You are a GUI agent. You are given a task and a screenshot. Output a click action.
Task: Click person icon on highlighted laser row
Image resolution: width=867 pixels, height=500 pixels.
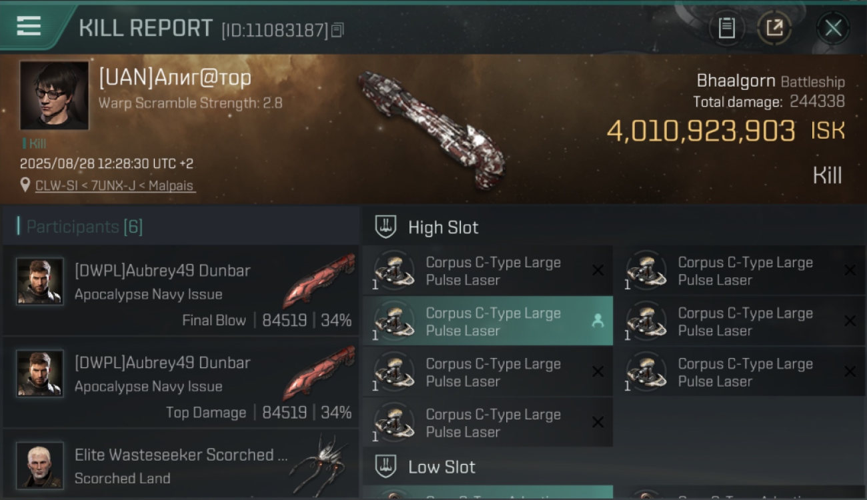[x=598, y=321]
